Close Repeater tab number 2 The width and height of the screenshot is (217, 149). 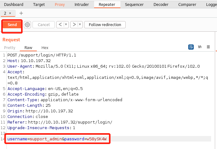(x=10, y=13)
